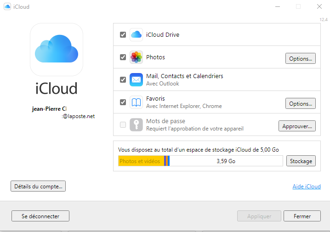Click the yellow Photos et vidéos storage bar
The height and width of the screenshot is (232, 330).
[x=140, y=161]
